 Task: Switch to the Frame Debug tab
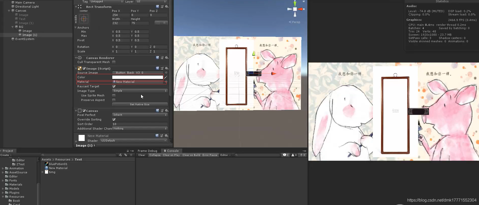(x=147, y=151)
